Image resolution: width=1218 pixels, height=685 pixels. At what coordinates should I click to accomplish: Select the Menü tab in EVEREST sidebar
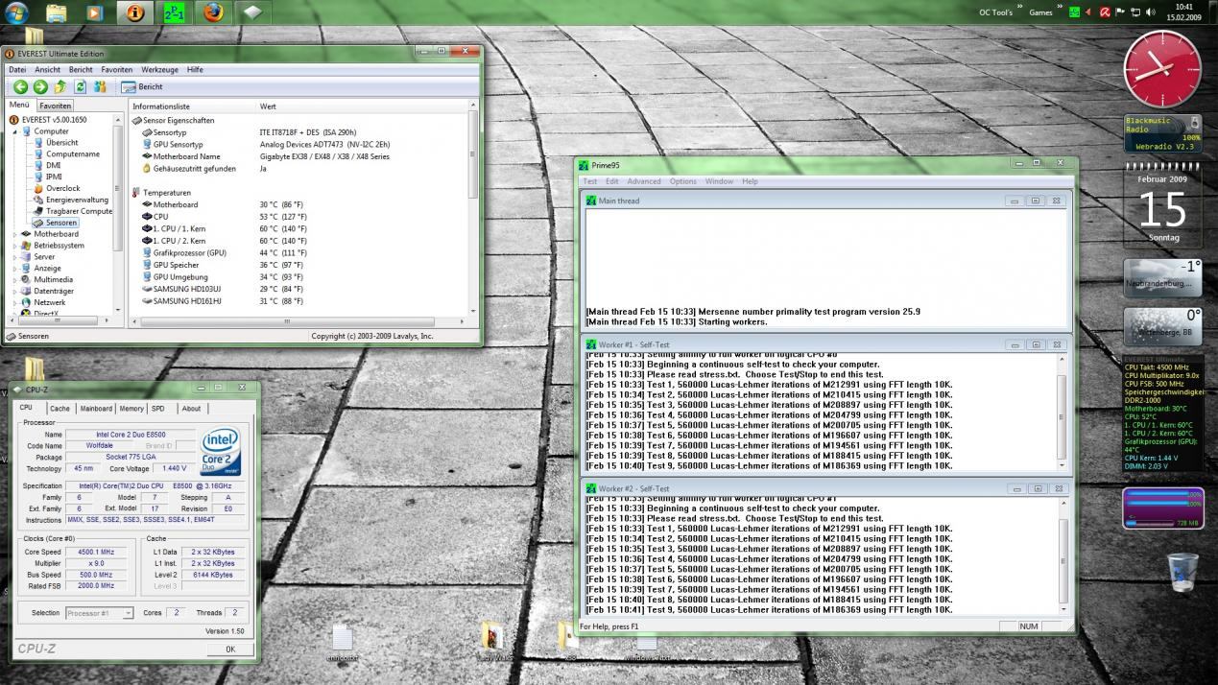tap(20, 105)
